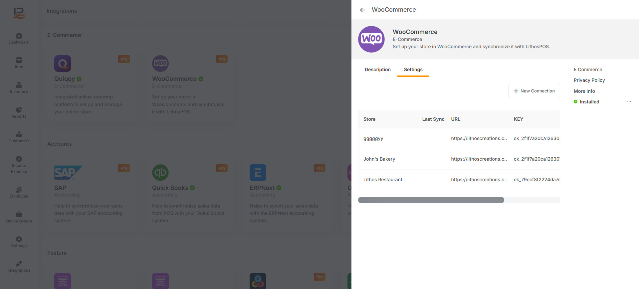Click the currency exchange feature icon
The height and width of the screenshot is (289, 639).
[258, 281]
